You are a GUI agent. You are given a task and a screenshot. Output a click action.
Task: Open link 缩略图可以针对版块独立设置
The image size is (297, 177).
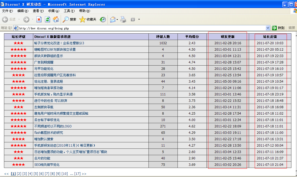[x=55, y=50]
